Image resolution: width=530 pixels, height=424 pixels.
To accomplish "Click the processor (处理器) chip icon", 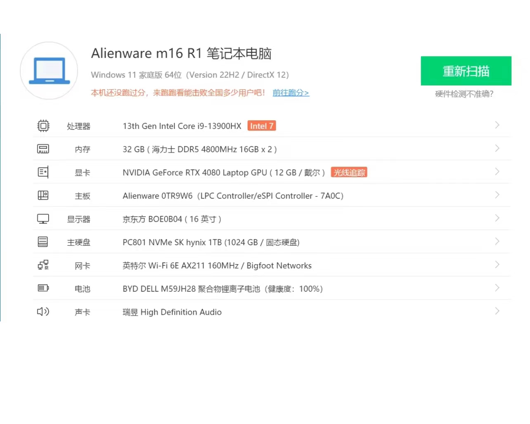I will click(x=43, y=126).
